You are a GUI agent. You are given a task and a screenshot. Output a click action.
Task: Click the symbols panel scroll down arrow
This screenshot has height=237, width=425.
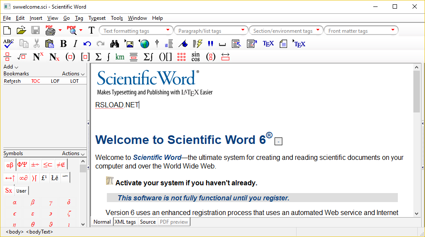[83, 224]
